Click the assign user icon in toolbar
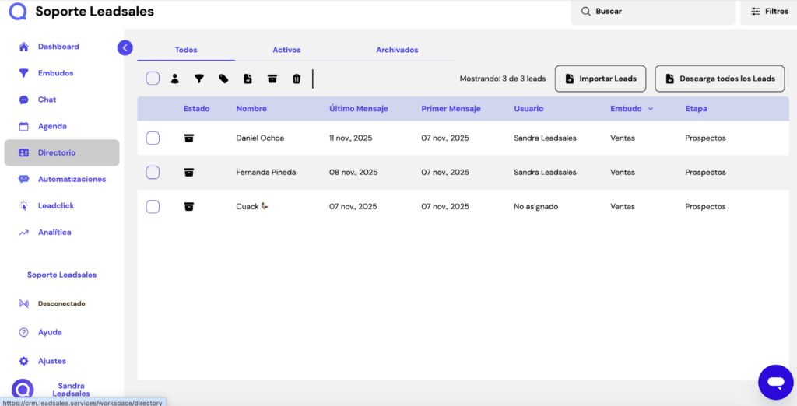 (x=175, y=79)
